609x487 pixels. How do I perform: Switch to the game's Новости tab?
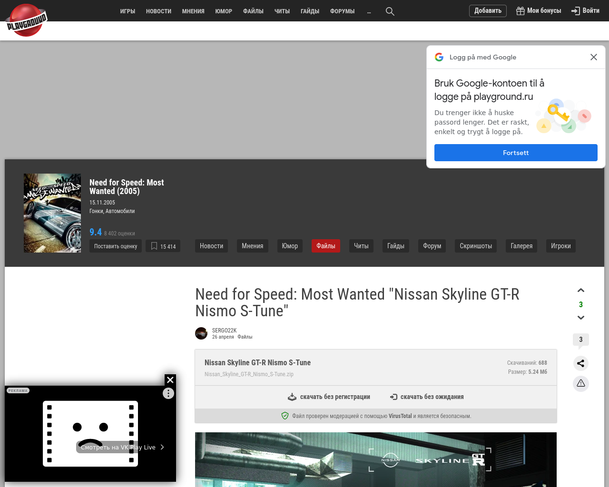pos(212,246)
